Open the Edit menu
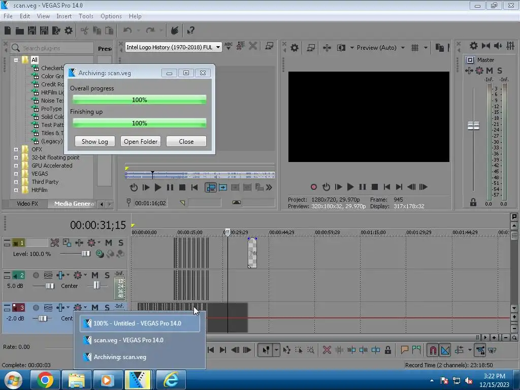Screen dimensions: 520x390 pyautogui.click(x=25, y=16)
